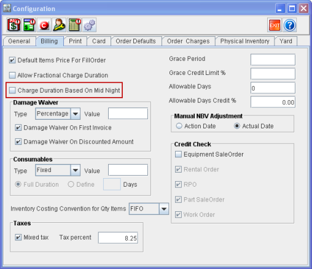The width and height of the screenshot is (312, 269).
Task: Click the gears settings toolbar icon
Action: pyautogui.click(x=89, y=25)
